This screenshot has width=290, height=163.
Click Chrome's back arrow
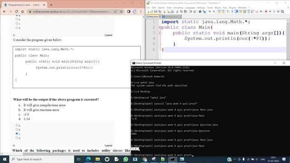5,11
